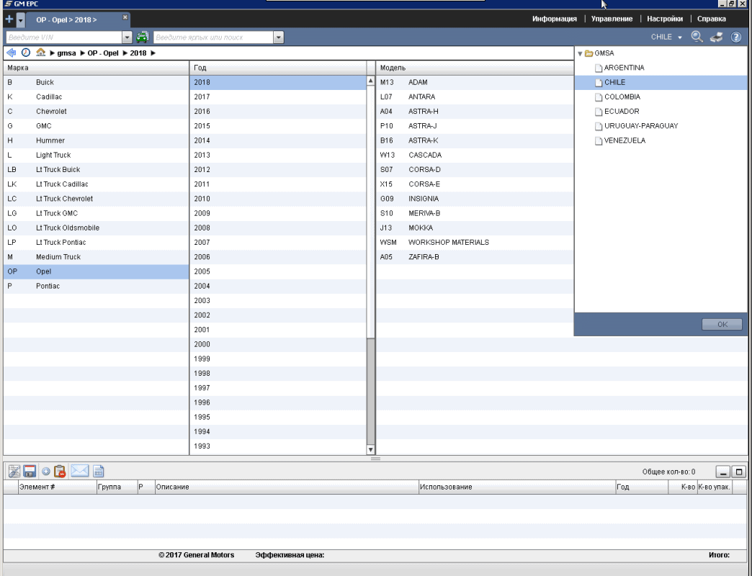The height and width of the screenshot is (576, 752).
Task: Save the parts list with floppy icon
Action: point(30,471)
